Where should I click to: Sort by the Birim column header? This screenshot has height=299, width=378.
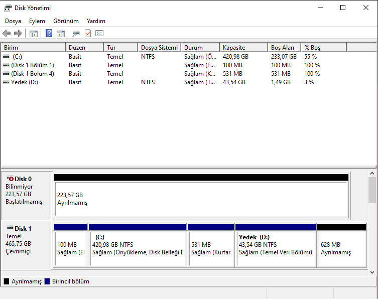(x=33, y=48)
